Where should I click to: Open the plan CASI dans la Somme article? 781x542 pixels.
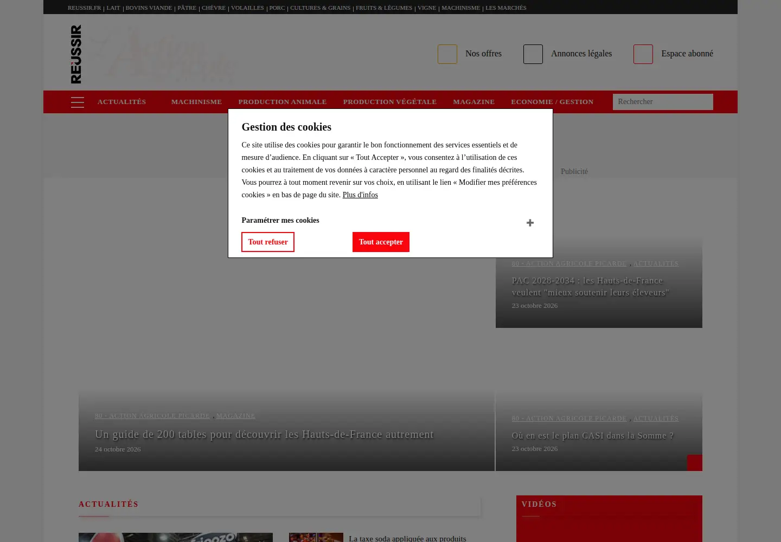click(x=593, y=436)
